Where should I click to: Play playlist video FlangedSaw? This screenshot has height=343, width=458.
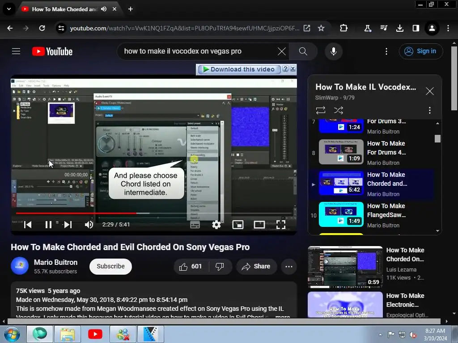click(371, 215)
